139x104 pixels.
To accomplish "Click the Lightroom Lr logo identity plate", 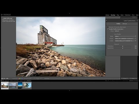I will point(2,15).
